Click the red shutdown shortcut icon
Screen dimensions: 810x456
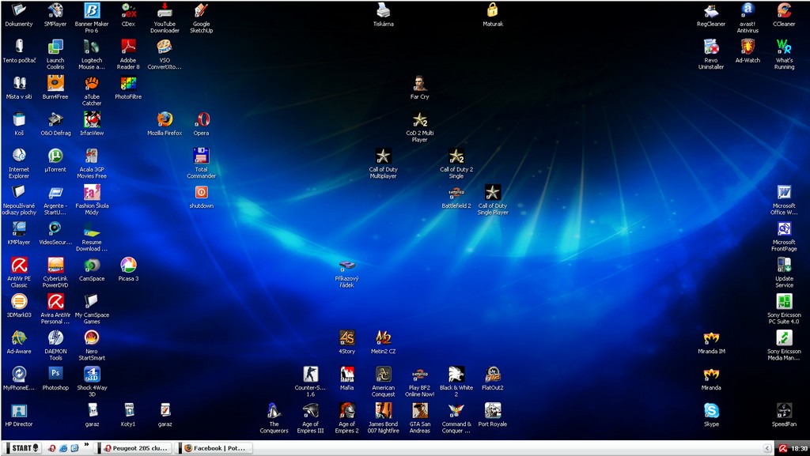[201, 192]
